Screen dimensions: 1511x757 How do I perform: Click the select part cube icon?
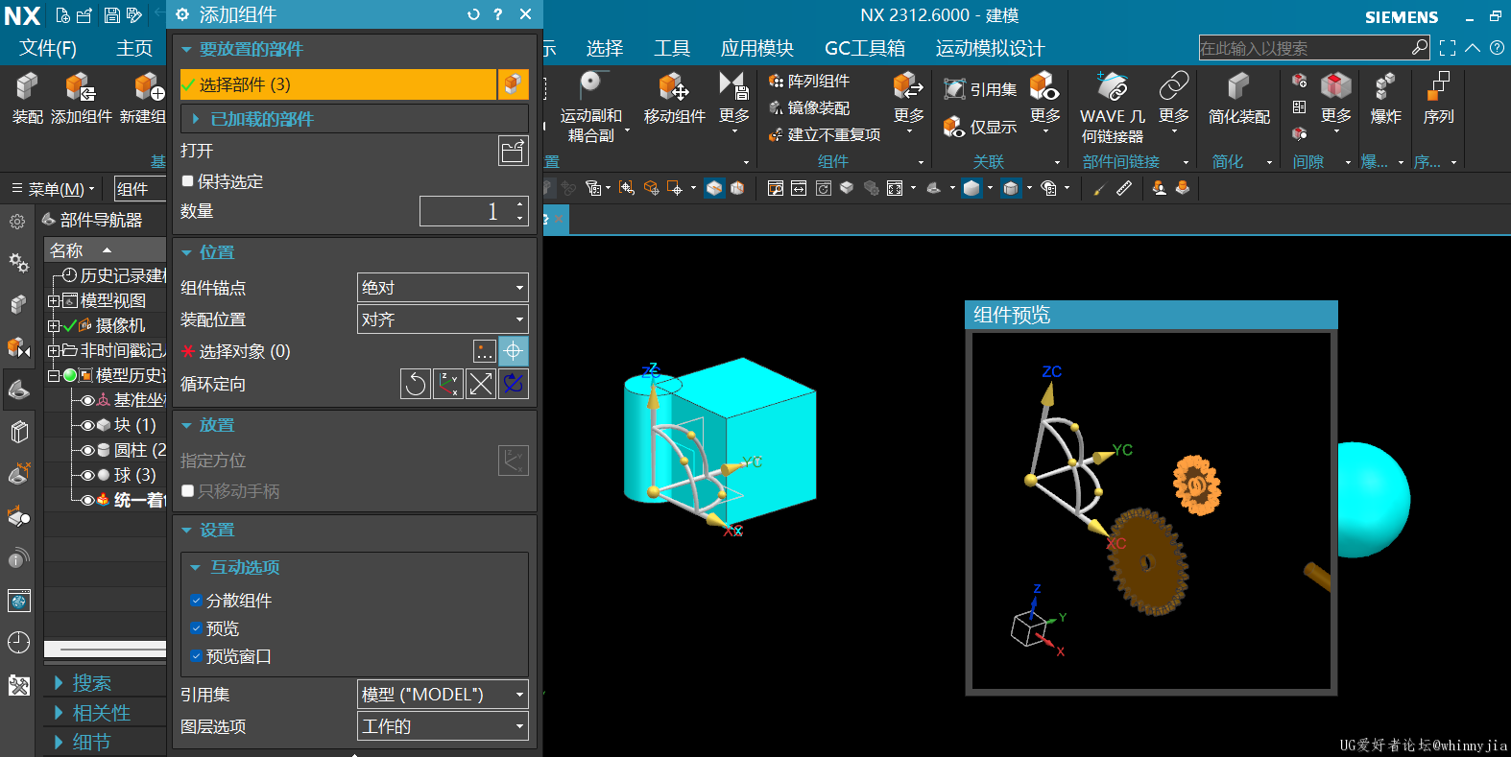click(x=514, y=84)
